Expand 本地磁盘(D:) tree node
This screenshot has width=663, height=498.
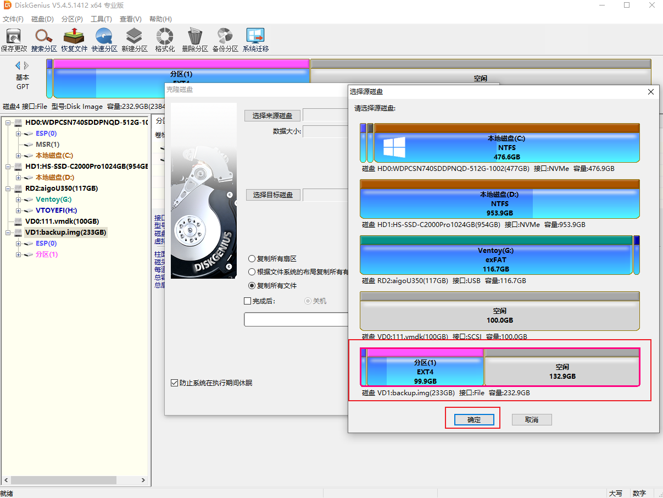(x=19, y=178)
